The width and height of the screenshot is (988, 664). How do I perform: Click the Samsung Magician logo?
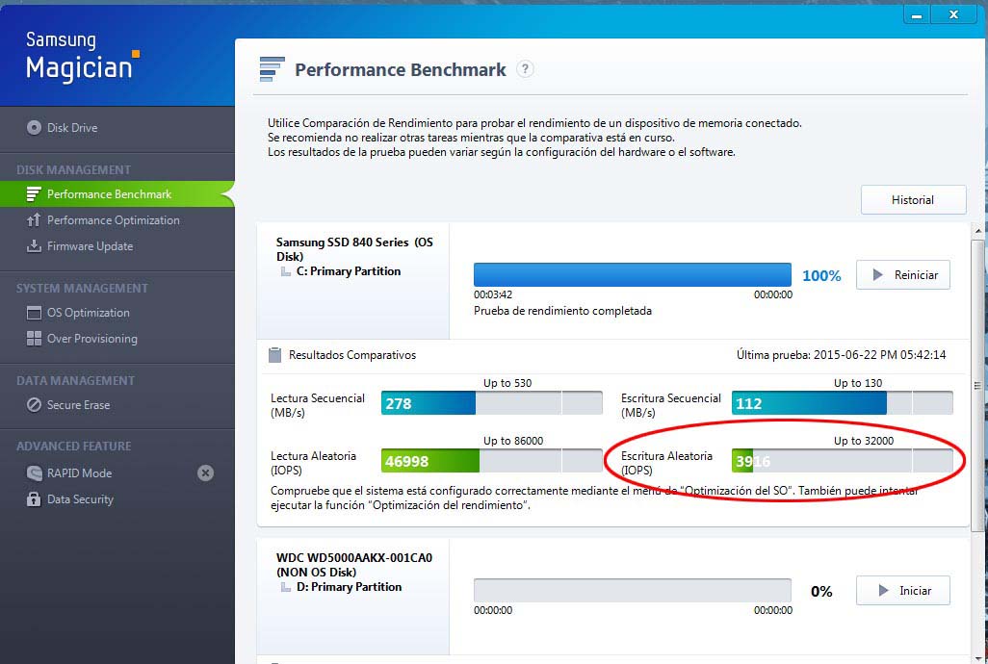tap(82, 57)
